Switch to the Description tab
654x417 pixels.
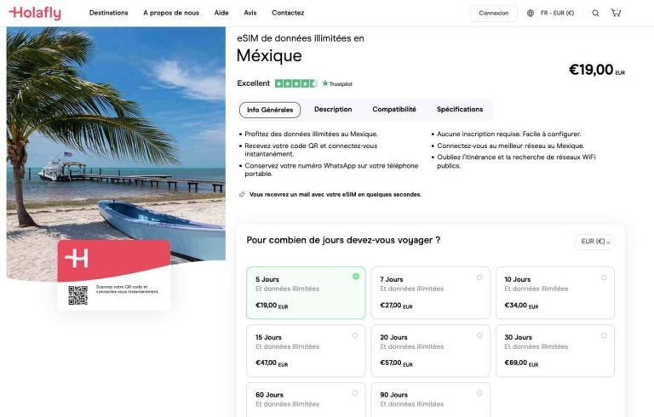[x=332, y=109]
